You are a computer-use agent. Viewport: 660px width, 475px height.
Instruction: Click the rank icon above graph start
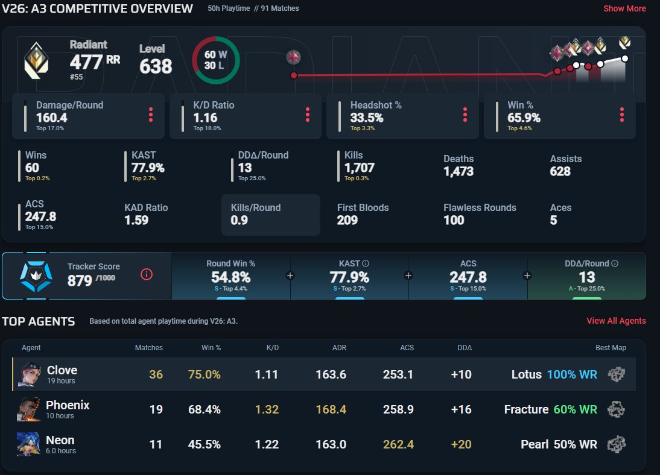click(293, 57)
